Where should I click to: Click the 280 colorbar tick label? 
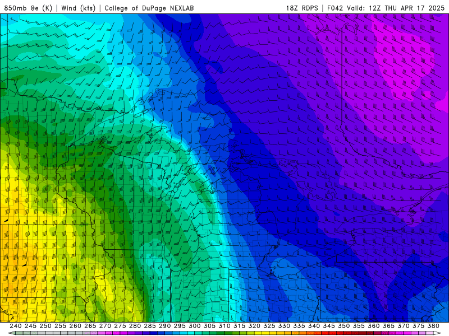click(x=135, y=326)
